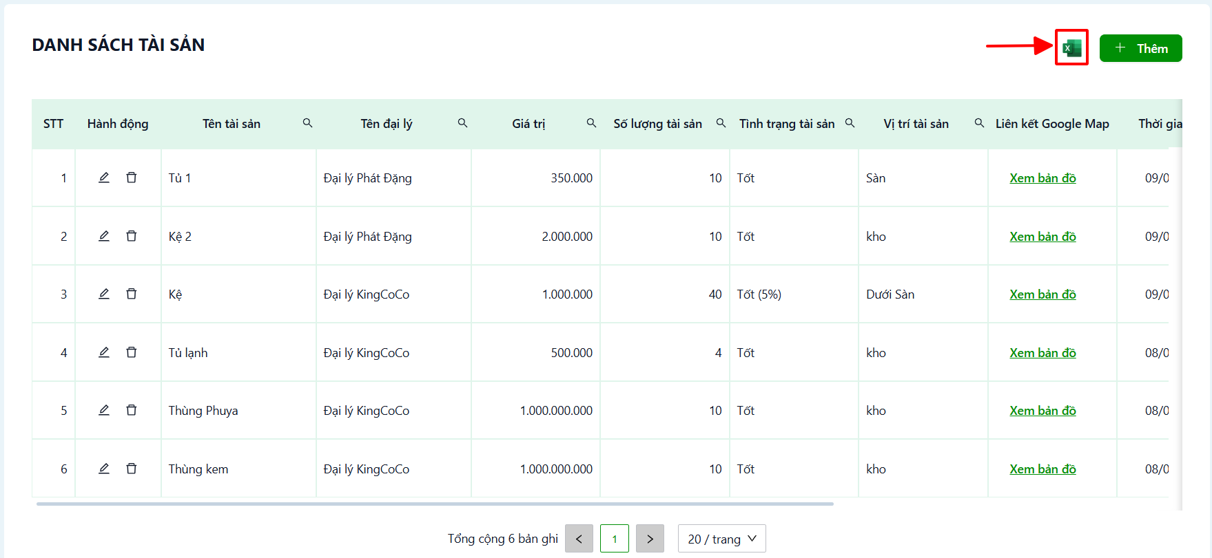Image resolution: width=1212 pixels, height=558 pixels.
Task: Edit the Thùng Phuya asset row
Action: (x=104, y=410)
